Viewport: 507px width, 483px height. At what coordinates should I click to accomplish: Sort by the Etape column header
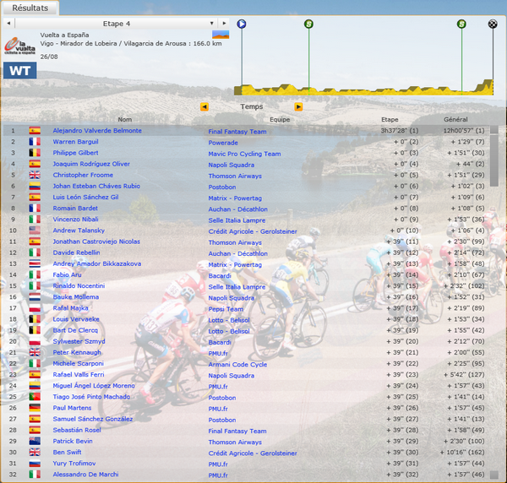[390, 120]
